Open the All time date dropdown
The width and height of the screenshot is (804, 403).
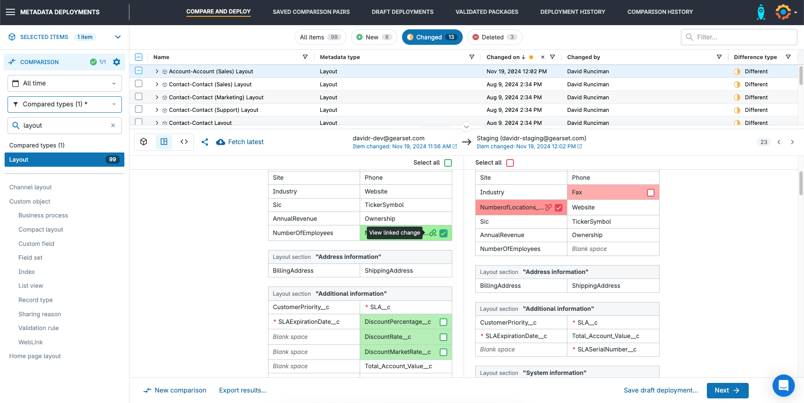click(x=64, y=83)
